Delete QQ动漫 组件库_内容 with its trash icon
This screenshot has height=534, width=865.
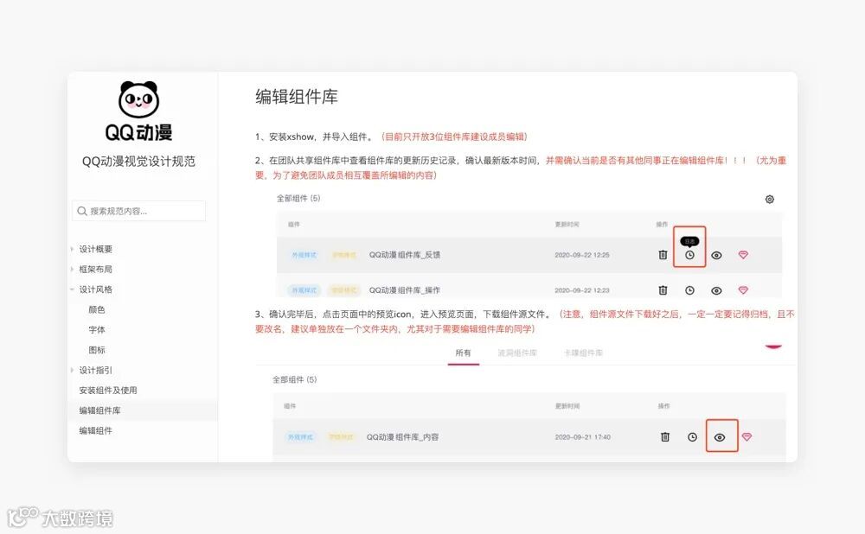tap(665, 437)
